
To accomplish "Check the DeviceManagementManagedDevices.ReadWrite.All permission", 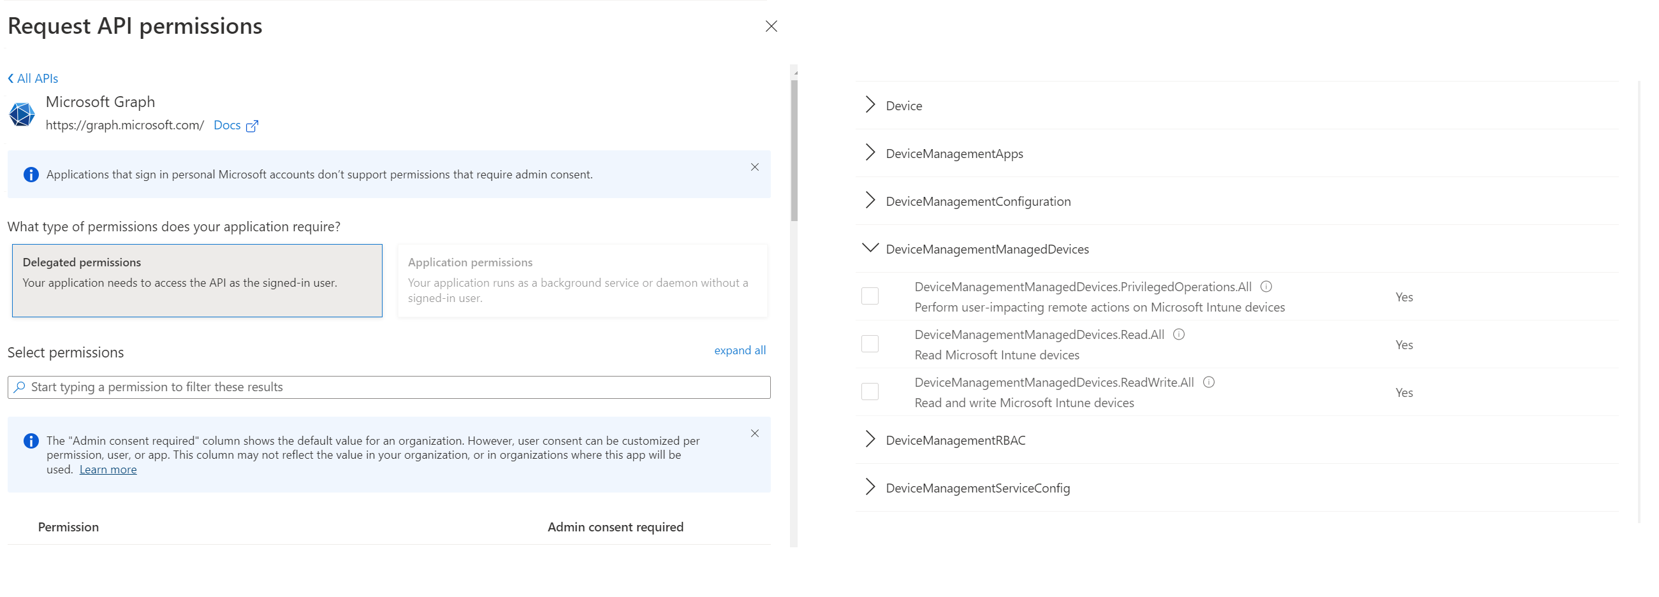I will [x=870, y=391].
